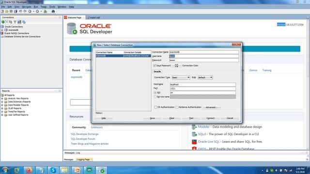Open the Oracle Live SQL link
Image resolution: width=310 pixels, height=174 pixels.
(x=209, y=142)
